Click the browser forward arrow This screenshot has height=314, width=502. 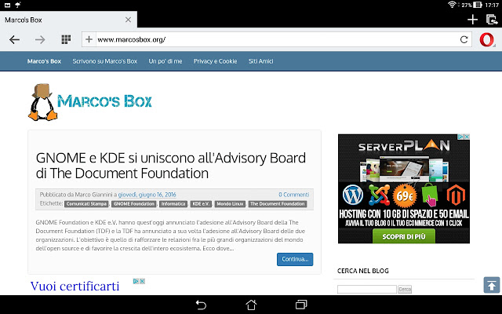(40, 40)
